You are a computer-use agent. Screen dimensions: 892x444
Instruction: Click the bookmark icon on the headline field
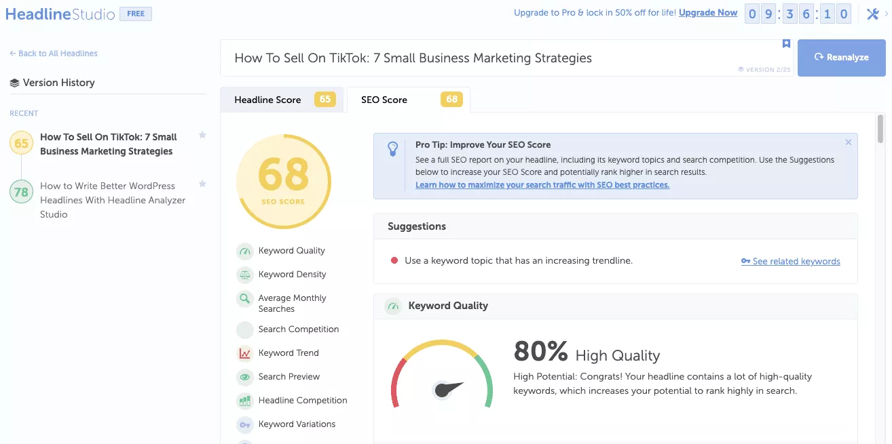[786, 43]
